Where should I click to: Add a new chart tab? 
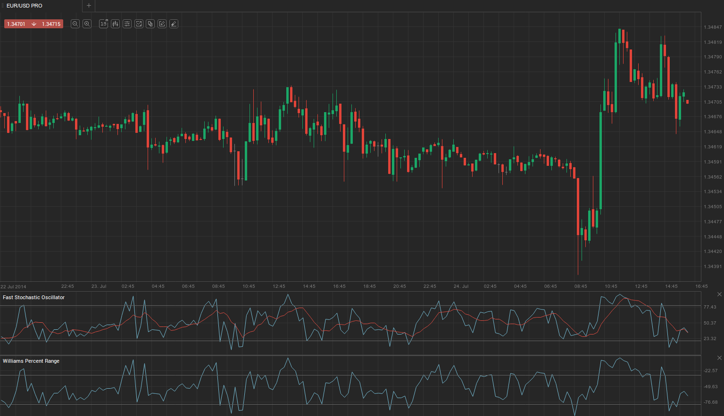(x=89, y=6)
